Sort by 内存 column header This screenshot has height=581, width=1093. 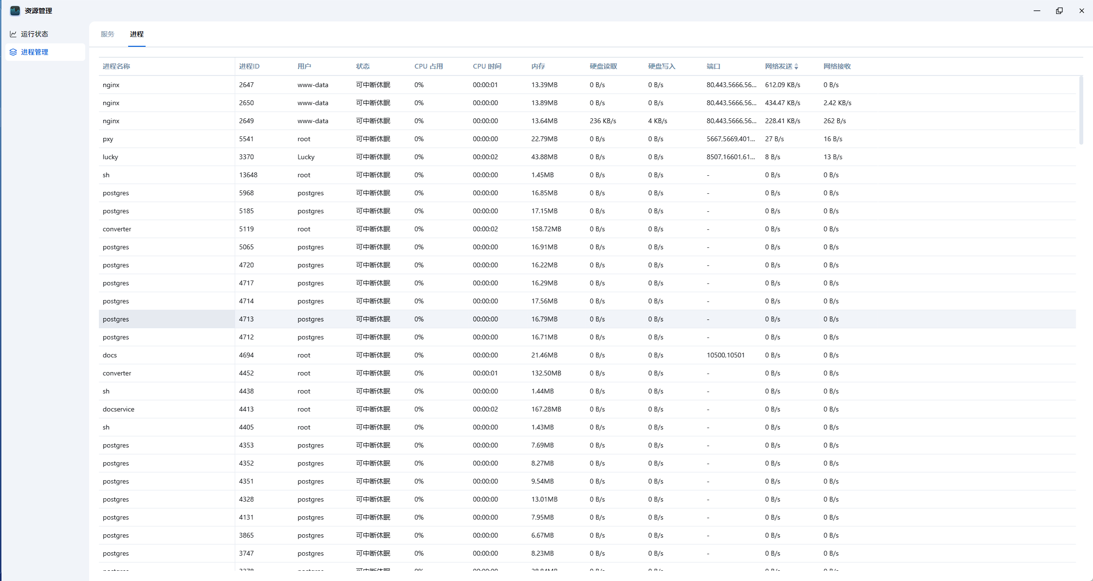pos(538,66)
